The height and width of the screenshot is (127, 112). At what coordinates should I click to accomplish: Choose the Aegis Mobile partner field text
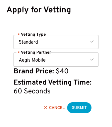click(32, 60)
